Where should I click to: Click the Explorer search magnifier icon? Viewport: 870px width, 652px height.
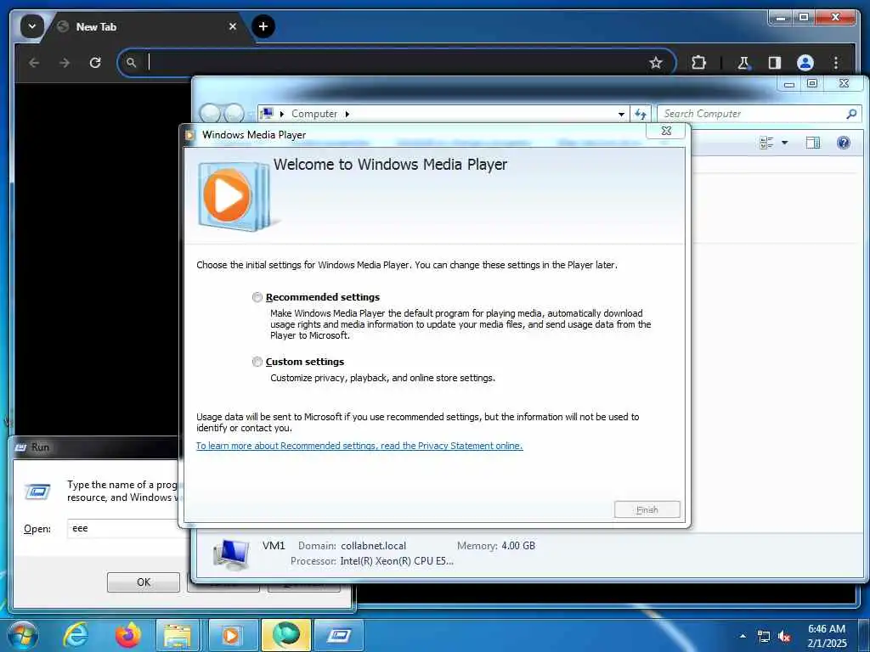pos(851,114)
